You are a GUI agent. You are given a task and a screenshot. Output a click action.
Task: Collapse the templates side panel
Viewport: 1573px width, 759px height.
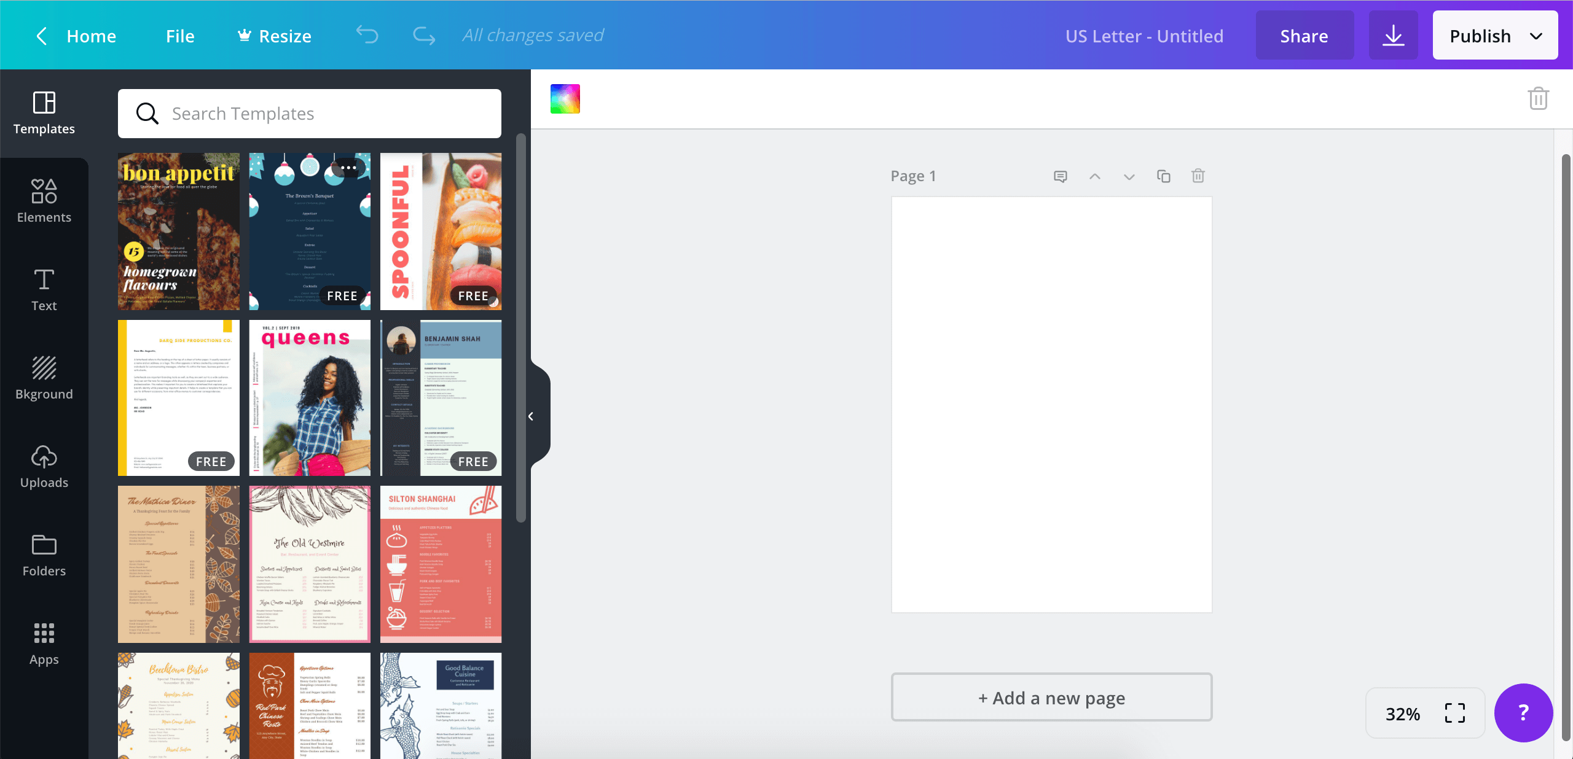(532, 416)
